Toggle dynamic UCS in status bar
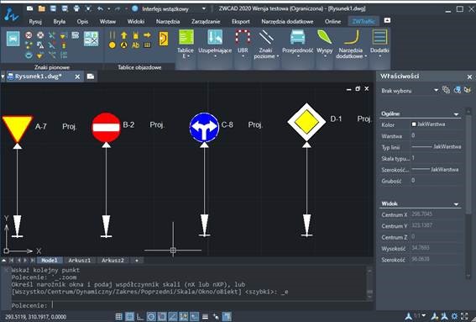Image resolution: width=476 pixels, height=322 pixels. point(184,316)
